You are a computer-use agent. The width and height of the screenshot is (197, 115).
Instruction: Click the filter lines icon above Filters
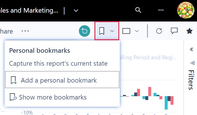(192, 63)
